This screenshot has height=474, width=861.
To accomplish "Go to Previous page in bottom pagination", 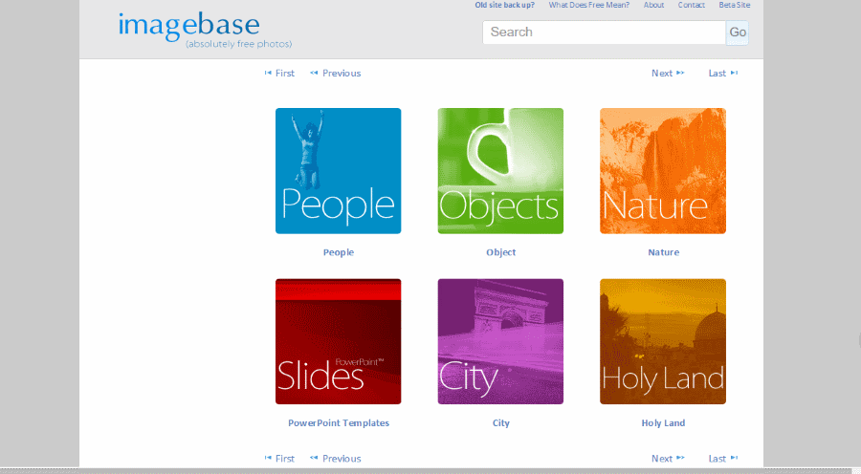I will pos(336,458).
